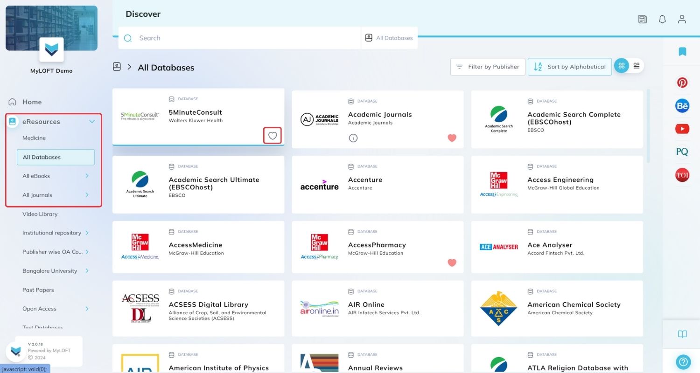This screenshot has width=700, height=373.
Task: Click the 'MyLOFT Demo' label
Action: (51, 71)
